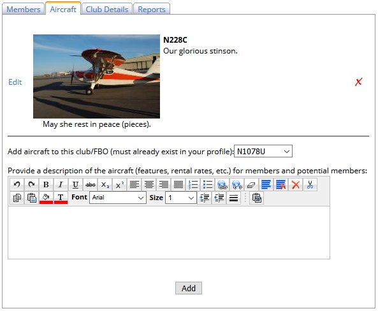Click the Add button
Image resolution: width=378 pixels, height=311 pixels.
[x=189, y=288]
